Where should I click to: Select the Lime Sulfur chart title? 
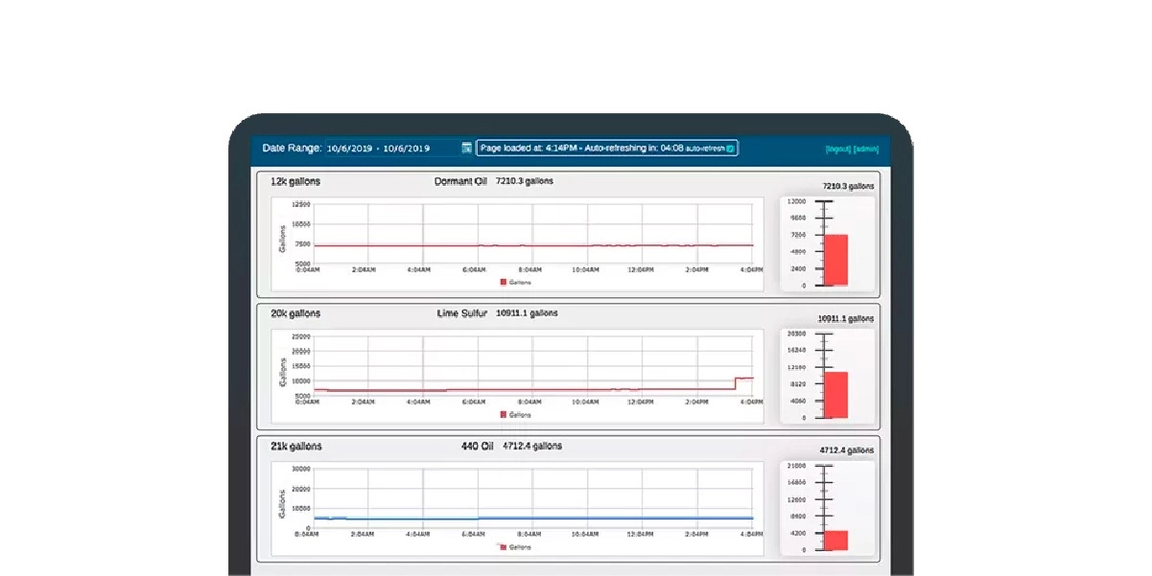pyautogui.click(x=462, y=313)
